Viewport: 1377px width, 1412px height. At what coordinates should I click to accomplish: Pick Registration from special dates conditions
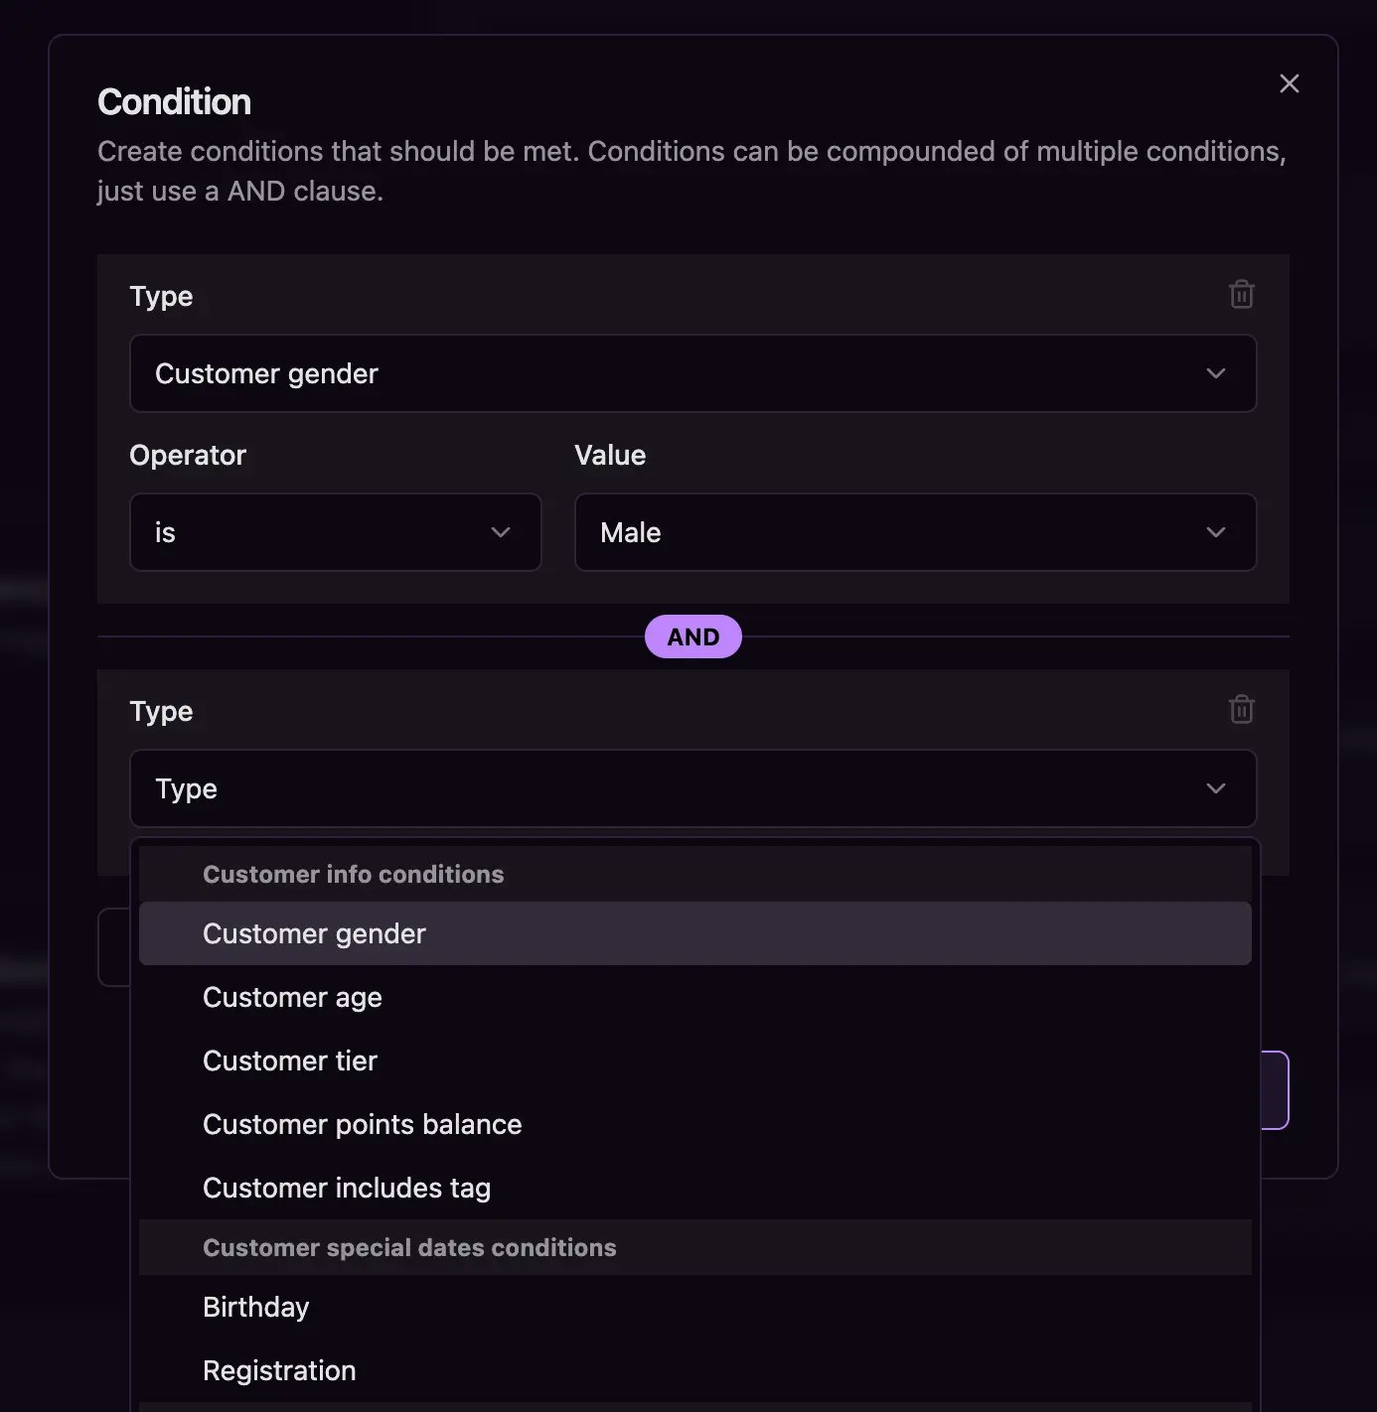click(x=279, y=1370)
